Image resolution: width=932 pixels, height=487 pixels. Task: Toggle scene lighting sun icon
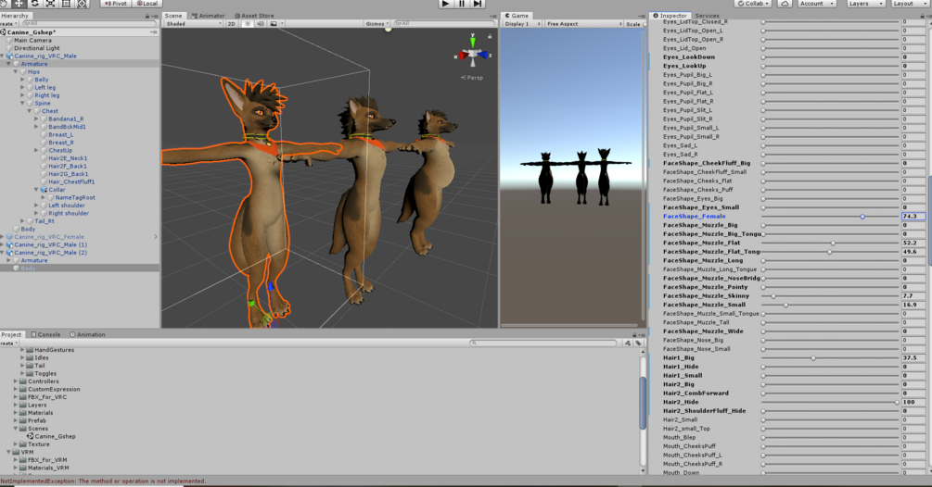[x=248, y=24]
